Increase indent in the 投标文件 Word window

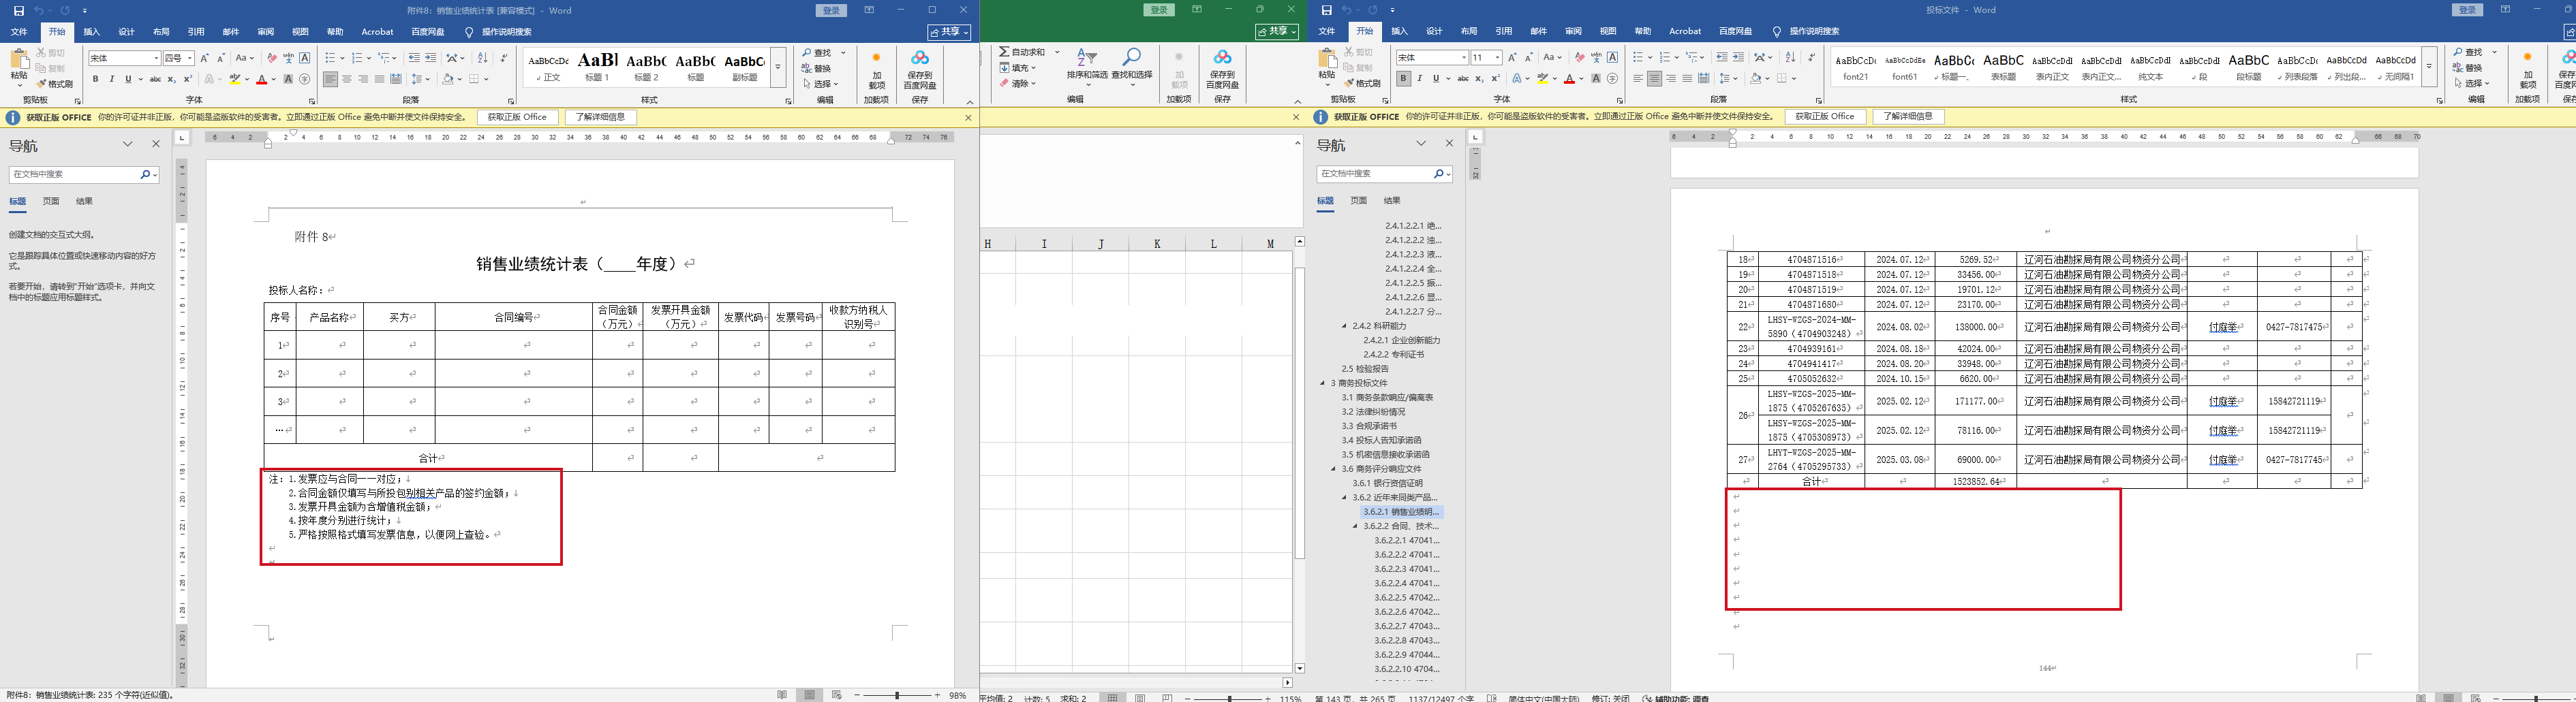tap(1738, 57)
